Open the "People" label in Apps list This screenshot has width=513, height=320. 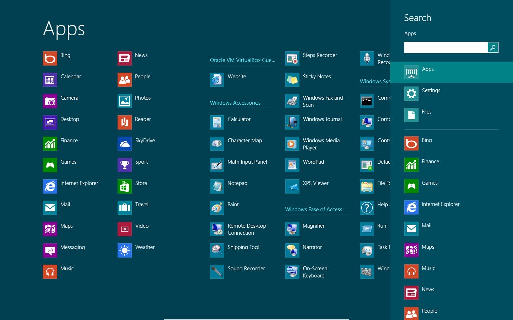[143, 76]
